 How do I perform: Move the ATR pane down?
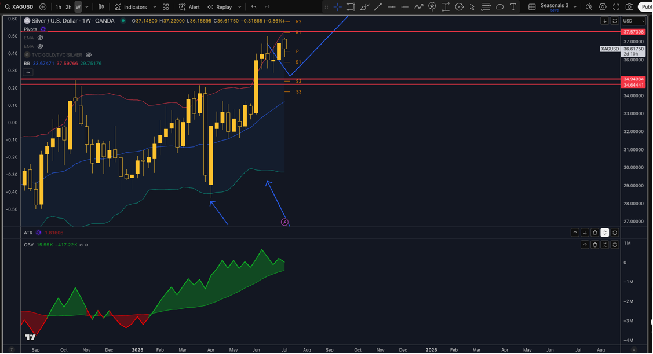[585, 233]
